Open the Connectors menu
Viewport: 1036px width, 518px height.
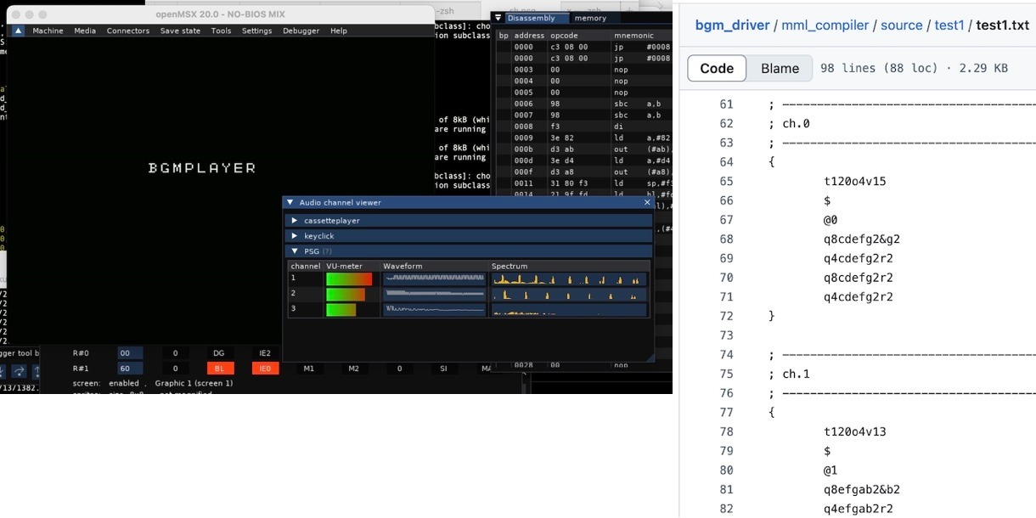tap(128, 31)
